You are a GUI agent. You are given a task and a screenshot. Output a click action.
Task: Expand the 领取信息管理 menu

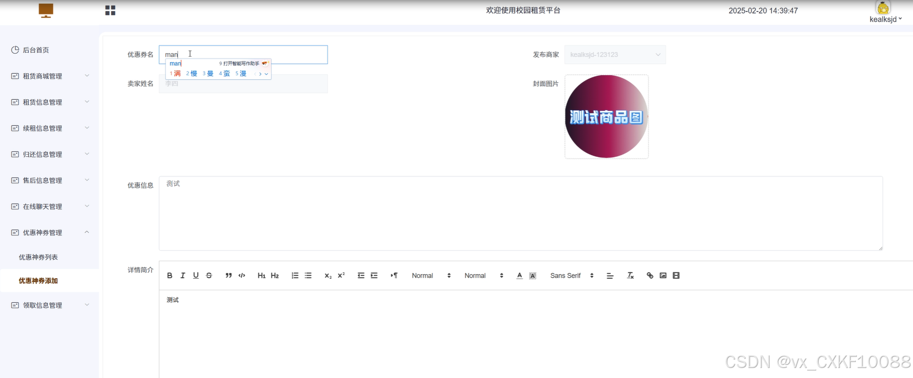pyautogui.click(x=49, y=305)
